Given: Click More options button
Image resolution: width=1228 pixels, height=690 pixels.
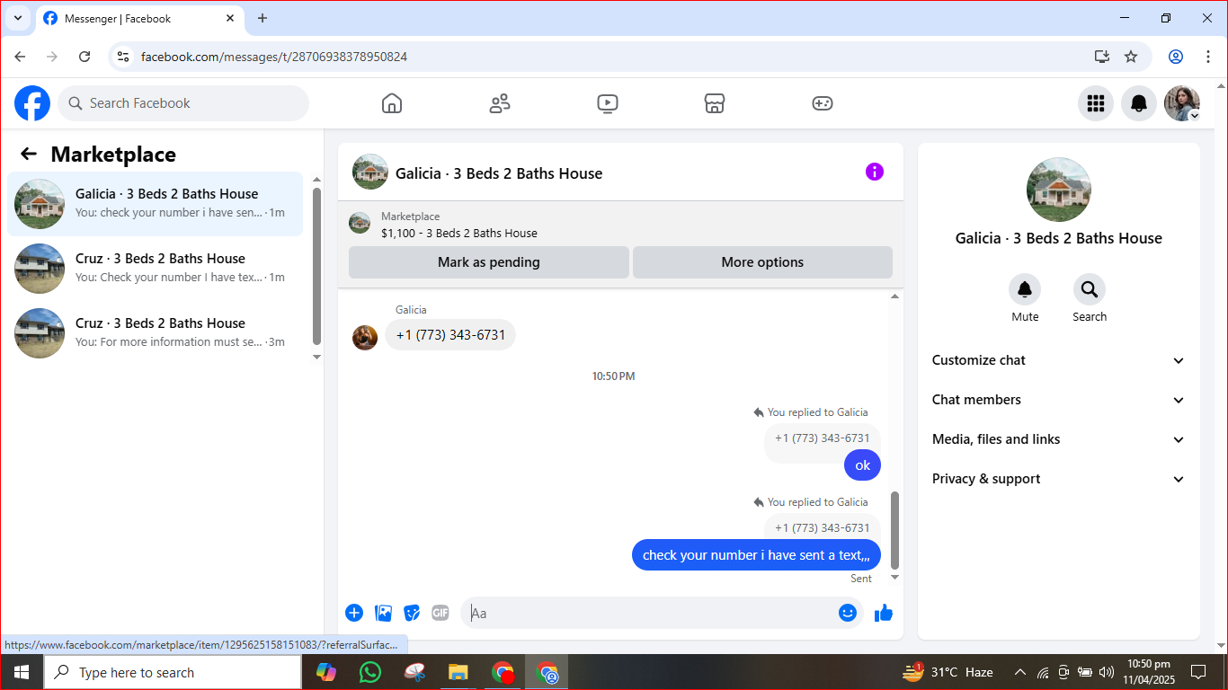Looking at the screenshot, I should tap(762, 262).
